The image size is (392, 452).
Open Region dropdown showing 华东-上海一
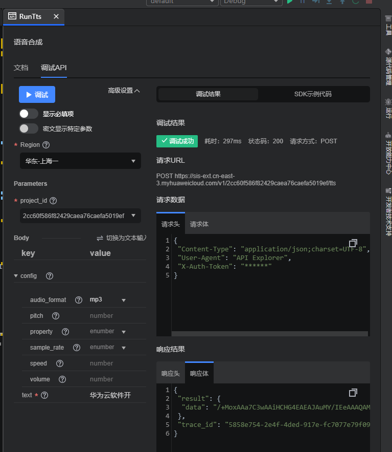80,161
